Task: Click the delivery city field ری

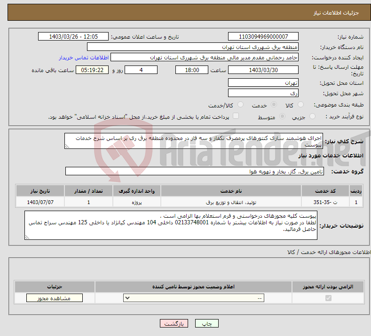Action: click(x=263, y=93)
